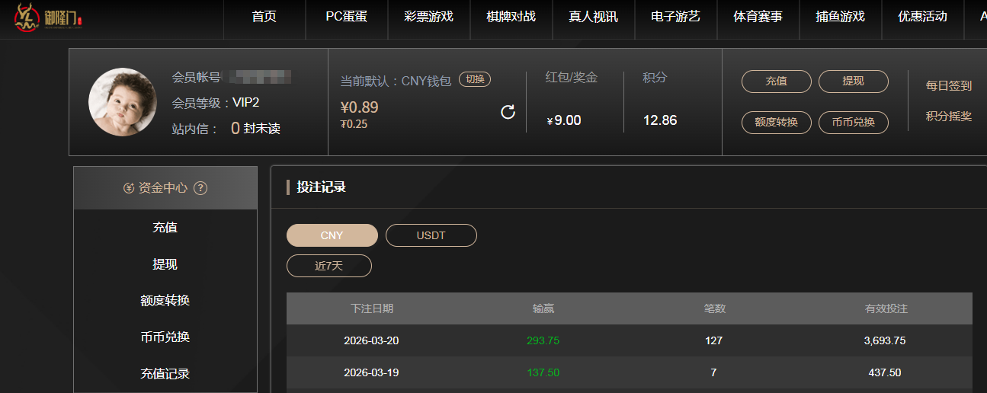The image size is (987, 393).
Task: Select 充值记录 in the sidebar
Action: point(165,374)
